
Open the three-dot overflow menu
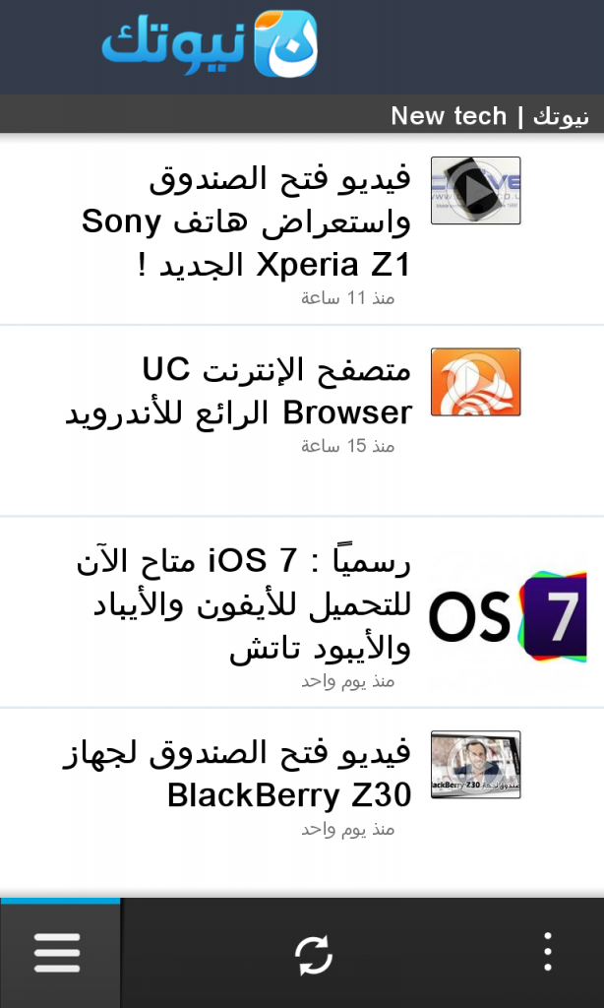548,952
